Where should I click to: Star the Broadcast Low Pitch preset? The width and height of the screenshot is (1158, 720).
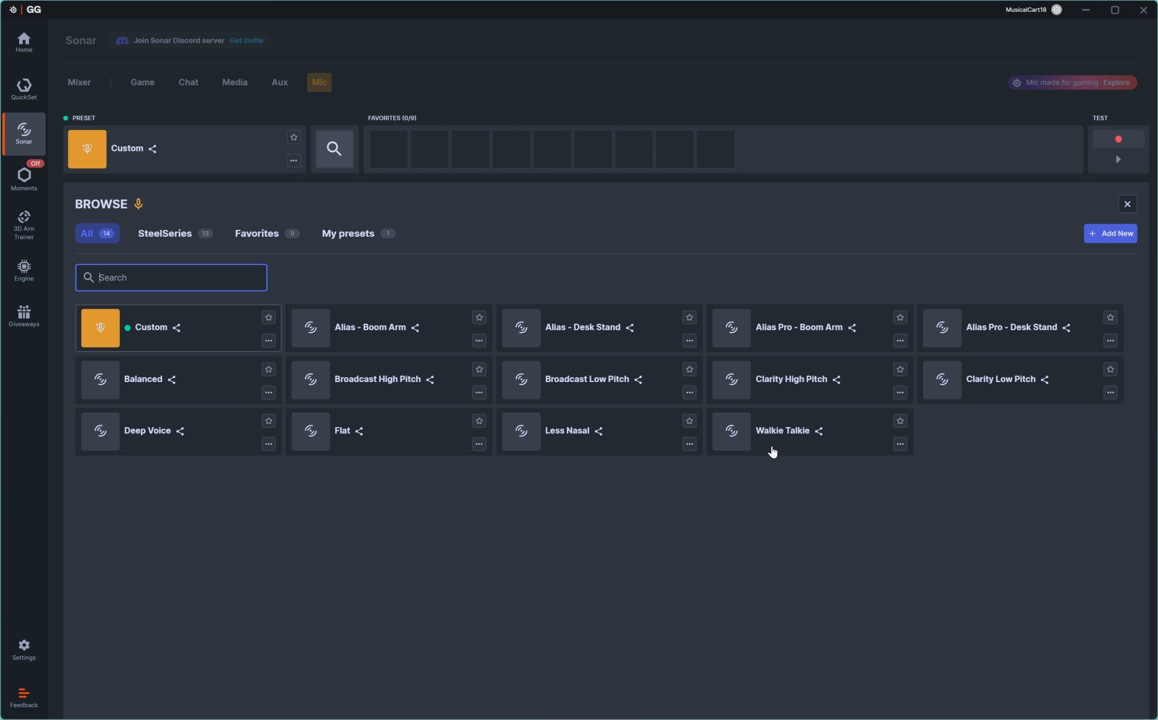coord(689,370)
